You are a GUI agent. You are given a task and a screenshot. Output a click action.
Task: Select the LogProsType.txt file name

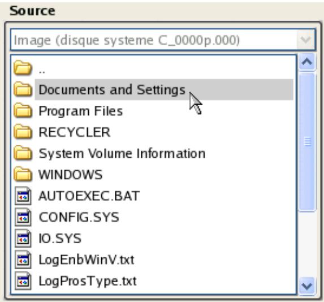pos(88,281)
